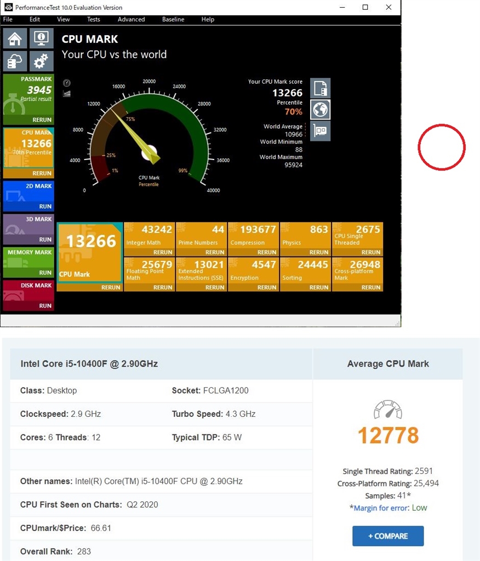Rerun the Extended Instructions (SSE) test
The width and height of the screenshot is (480, 561).
(x=215, y=287)
